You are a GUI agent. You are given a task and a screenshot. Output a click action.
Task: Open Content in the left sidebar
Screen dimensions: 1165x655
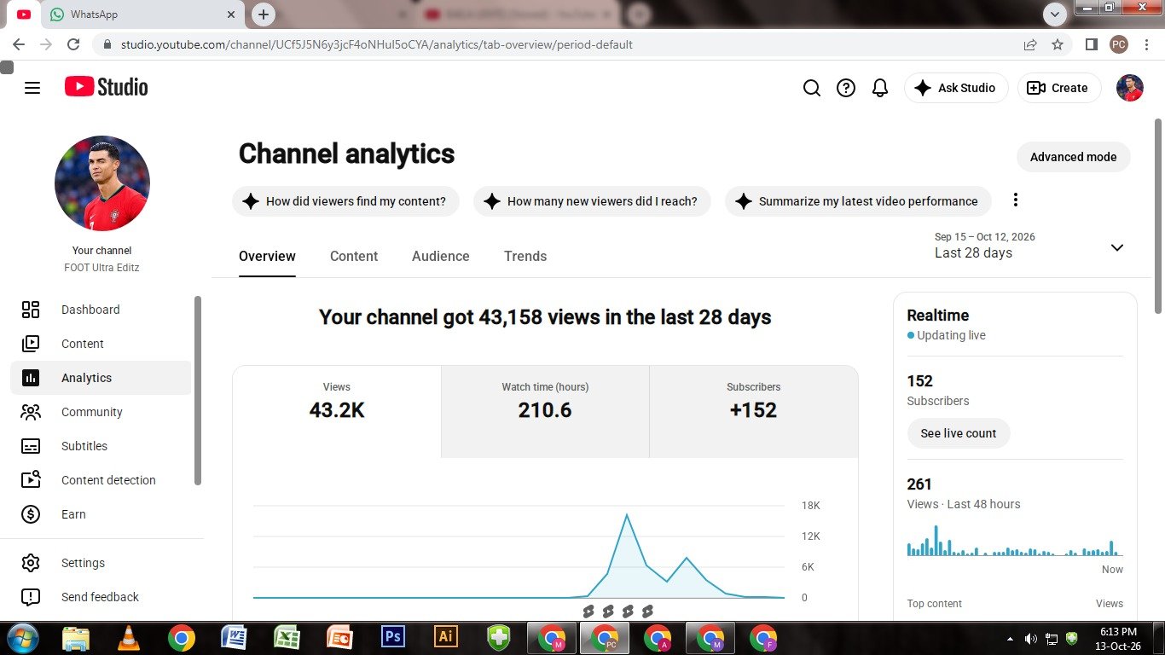[x=101, y=344]
